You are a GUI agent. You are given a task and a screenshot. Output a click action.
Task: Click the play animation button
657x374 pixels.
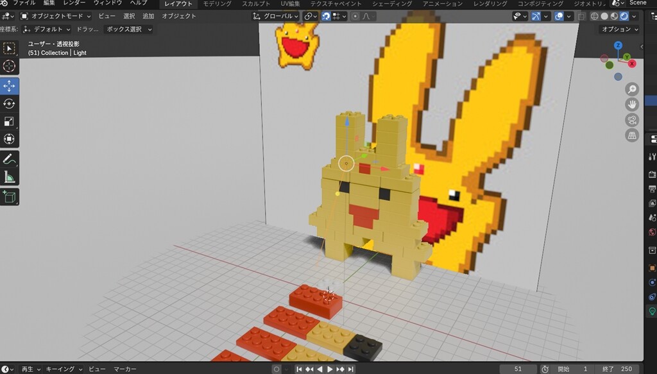click(x=330, y=369)
